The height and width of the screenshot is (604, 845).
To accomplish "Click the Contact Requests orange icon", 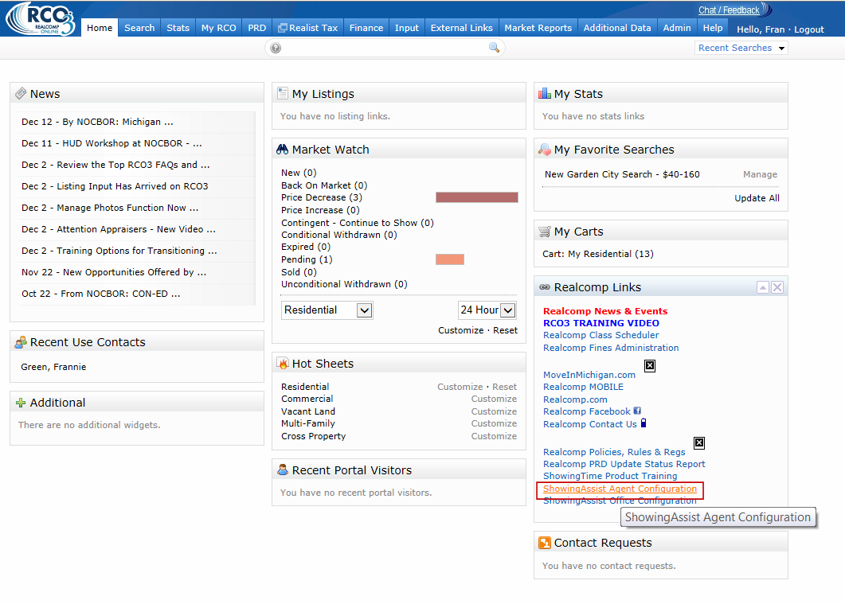I will click(544, 543).
